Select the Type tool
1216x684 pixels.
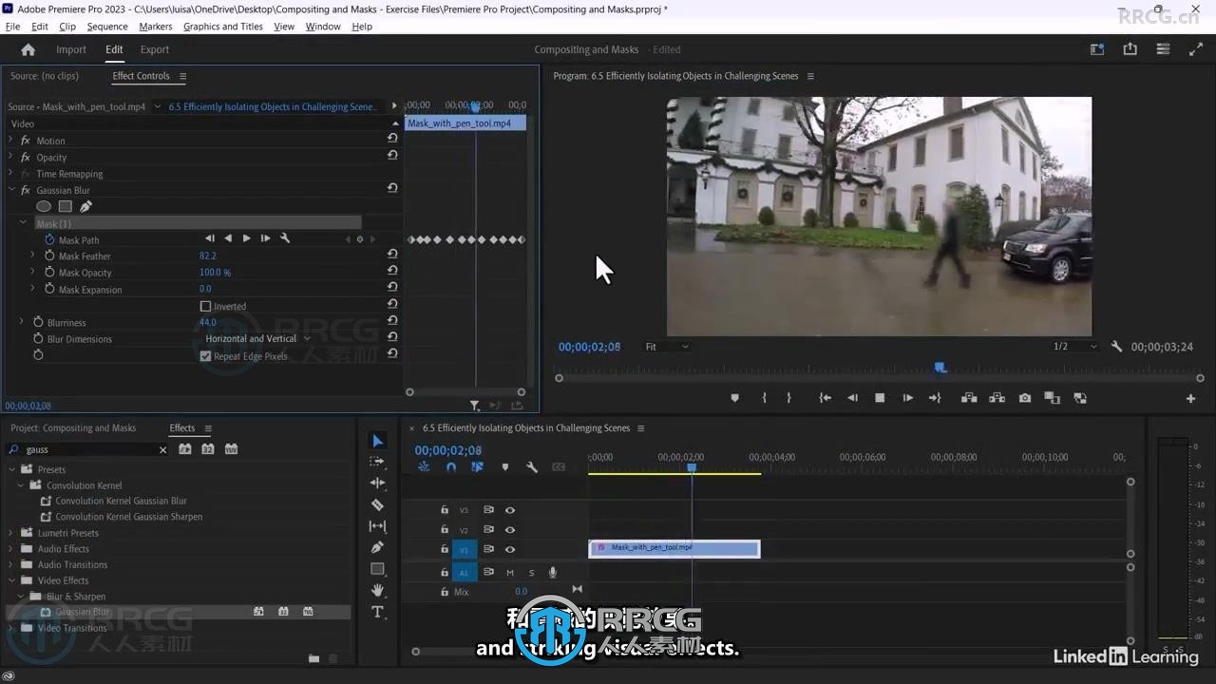click(x=377, y=612)
